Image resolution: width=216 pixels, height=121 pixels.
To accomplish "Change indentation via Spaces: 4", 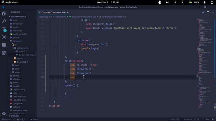I will [x=188, y=119].
